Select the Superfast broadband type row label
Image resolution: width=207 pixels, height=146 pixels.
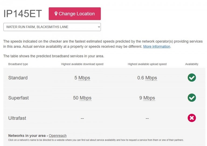click(x=18, y=98)
